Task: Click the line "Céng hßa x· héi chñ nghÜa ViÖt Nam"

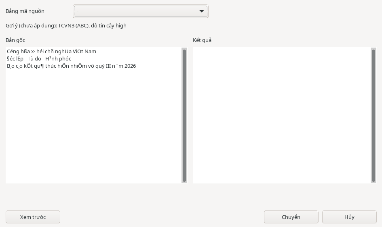Action: click(x=51, y=51)
